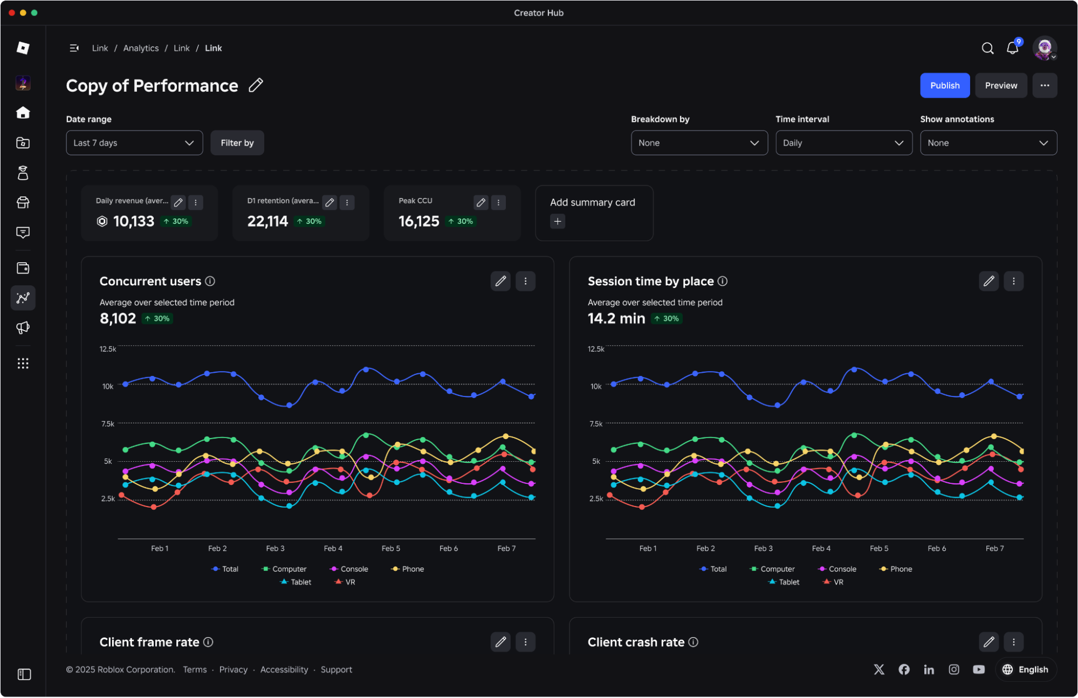Open the wallet icon in sidebar
1078x698 pixels.
[x=23, y=268]
